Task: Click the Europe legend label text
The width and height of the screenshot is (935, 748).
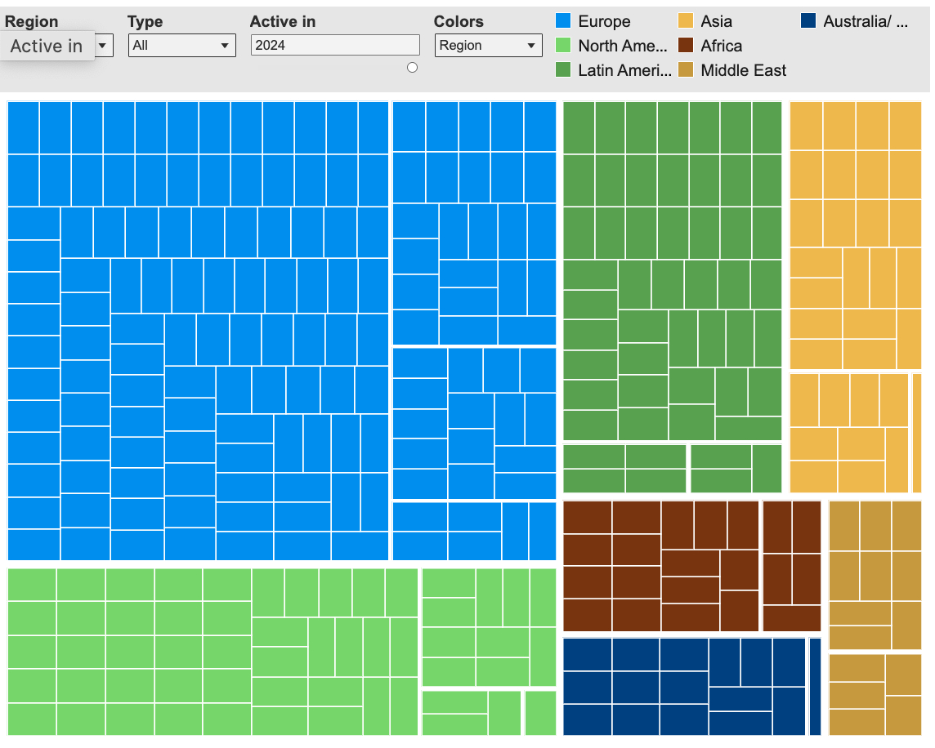Action: click(604, 21)
